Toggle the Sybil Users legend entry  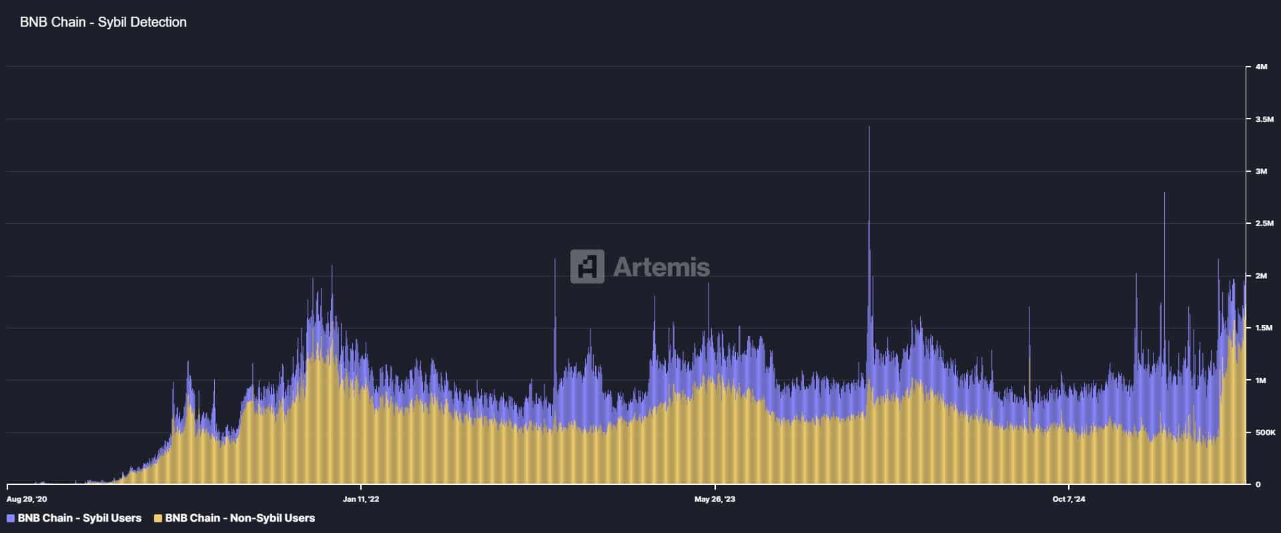[74, 518]
